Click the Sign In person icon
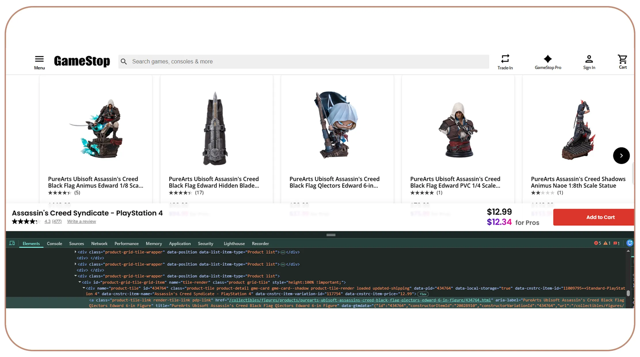Viewport: 640px width, 357px height. [589, 59]
